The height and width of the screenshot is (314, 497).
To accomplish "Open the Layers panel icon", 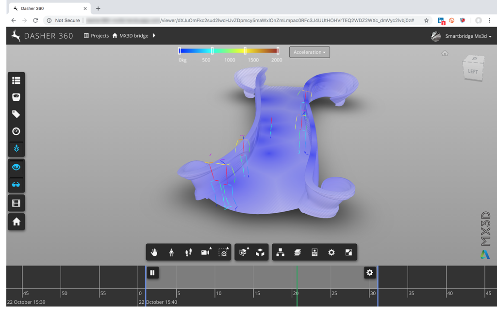I will point(297,252).
